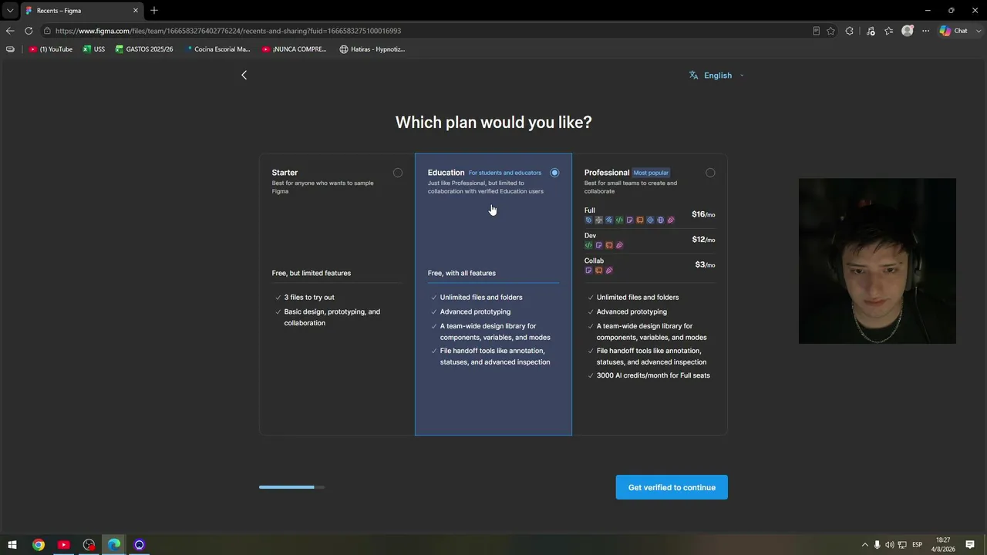Click the Most popular badge

coord(651,173)
